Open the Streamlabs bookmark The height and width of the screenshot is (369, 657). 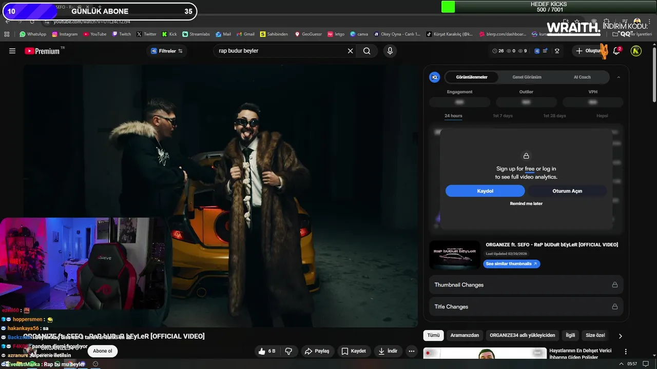point(196,34)
